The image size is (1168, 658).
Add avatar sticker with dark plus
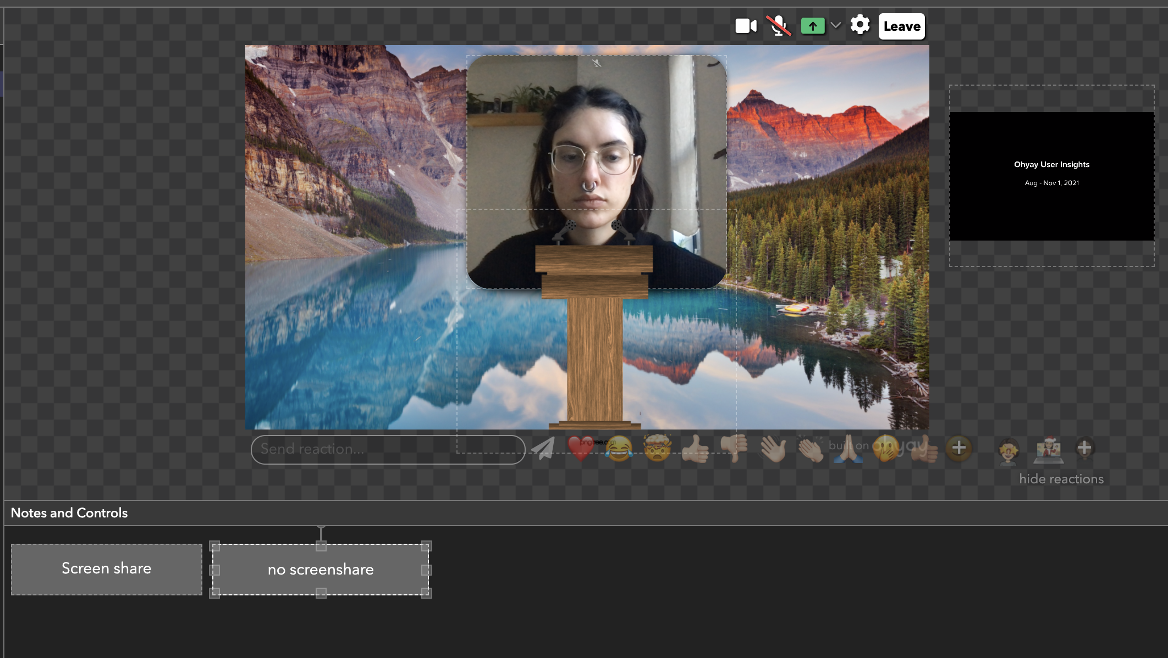click(x=1084, y=448)
